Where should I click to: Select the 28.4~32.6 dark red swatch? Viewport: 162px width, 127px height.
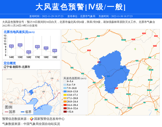(65, 108)
